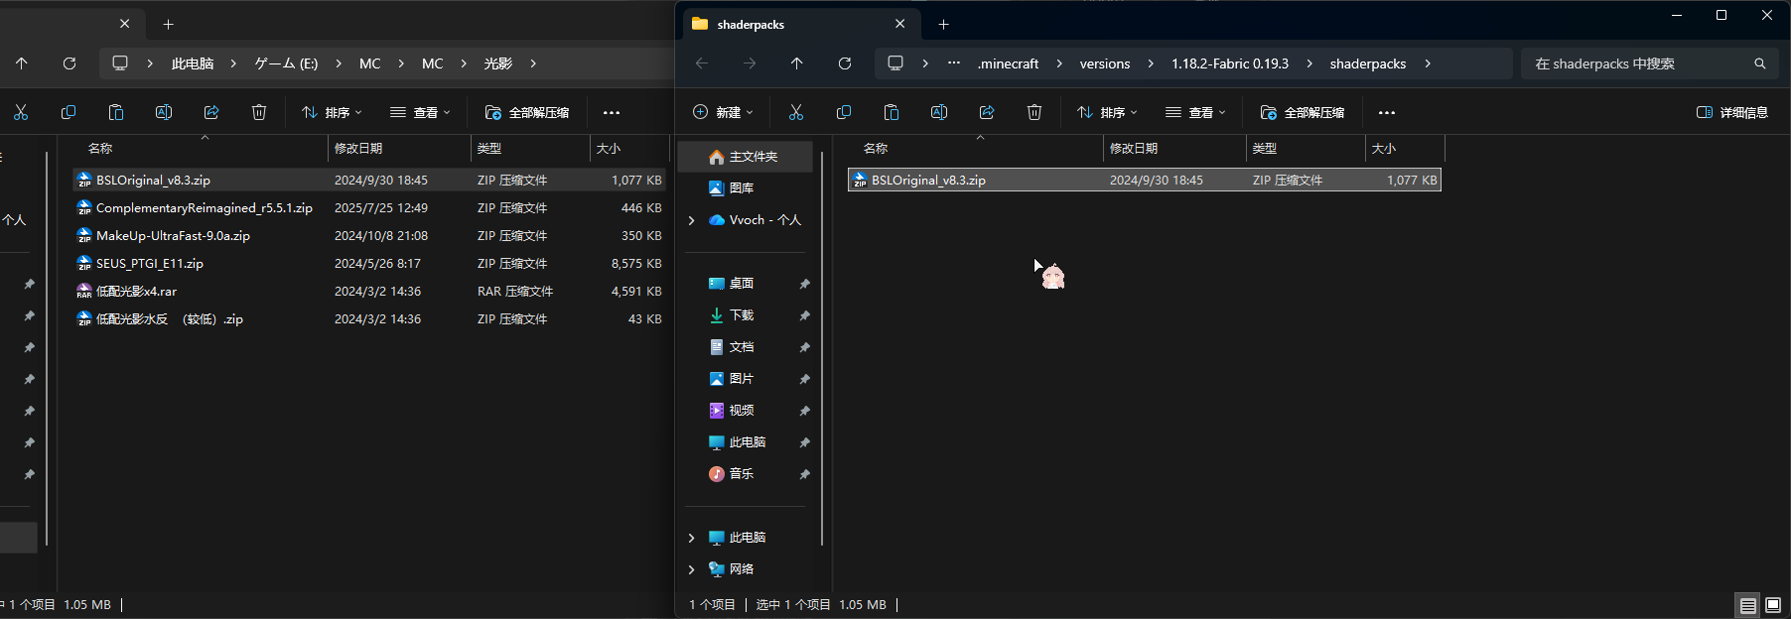This screenshot has width=1791, height=619.
Task: Open a new tab in shaderpacks window
Action: click(x=944, y=24)
